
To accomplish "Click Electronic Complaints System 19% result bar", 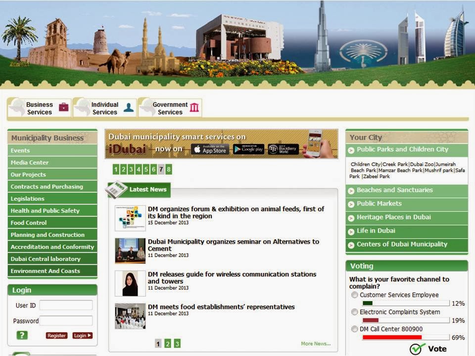I will point(406,320).
